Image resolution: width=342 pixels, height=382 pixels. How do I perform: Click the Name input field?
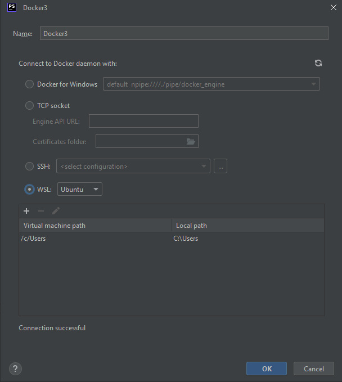tap(184, 33)
